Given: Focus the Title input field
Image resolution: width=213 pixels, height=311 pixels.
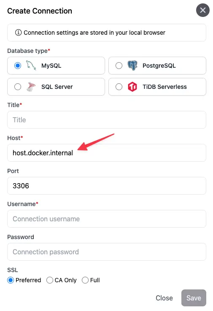Looking at the screenshot, I should [x=107, y=120].
